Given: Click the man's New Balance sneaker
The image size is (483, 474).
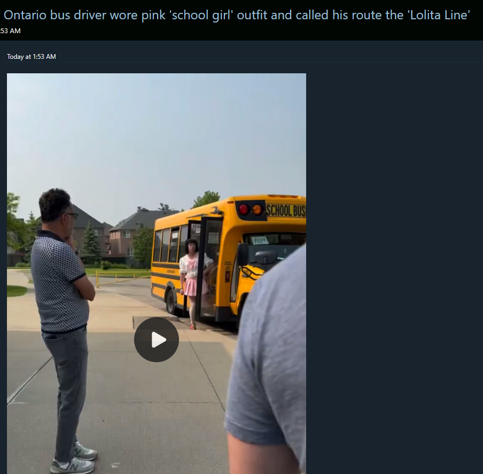Looking at the screenshot, I should click(72, 465).
